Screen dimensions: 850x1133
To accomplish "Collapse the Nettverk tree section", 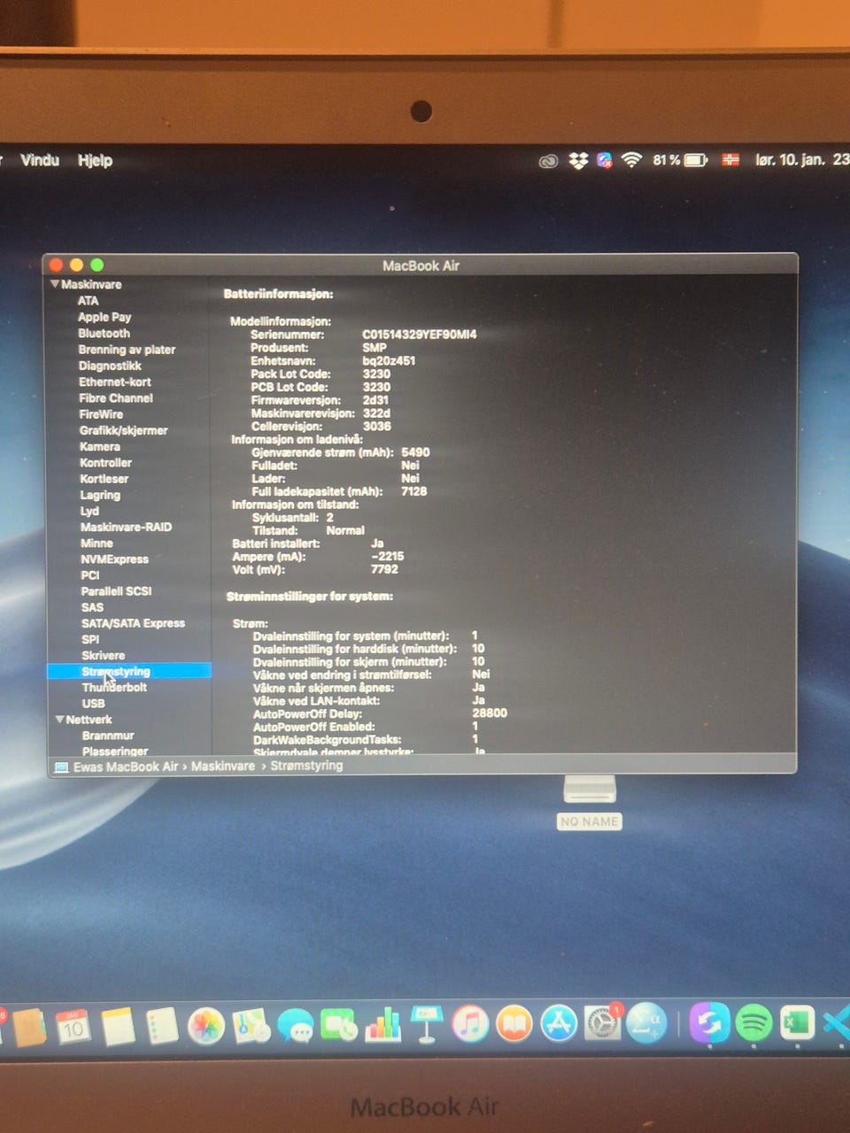I will pyautogui.click(x=60, y=720).
